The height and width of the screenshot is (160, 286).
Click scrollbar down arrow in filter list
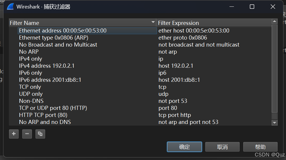click(x=275, y=123)
